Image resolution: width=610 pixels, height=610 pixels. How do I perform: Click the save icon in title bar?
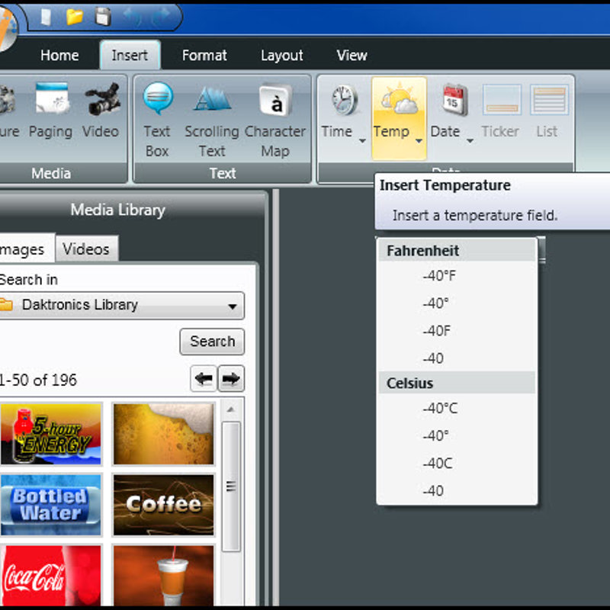point(102,16)
